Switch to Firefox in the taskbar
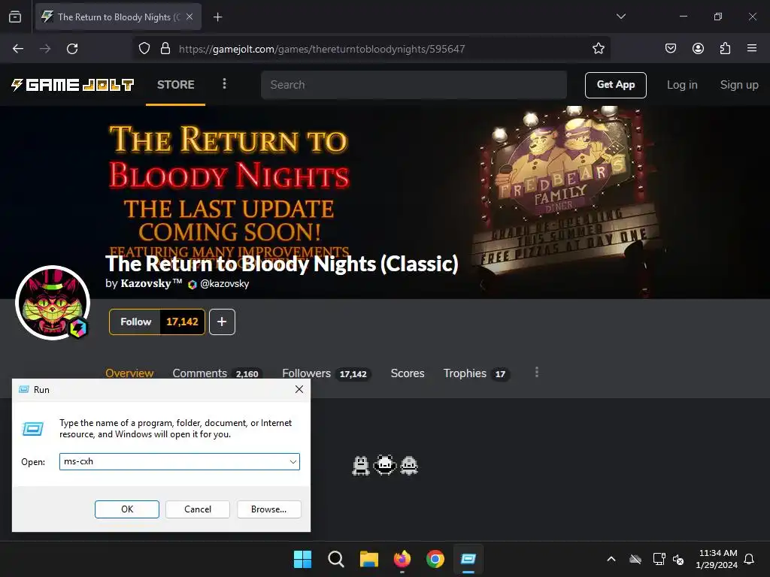This screenshot has width=770, height=577. [x=402, y=559]
